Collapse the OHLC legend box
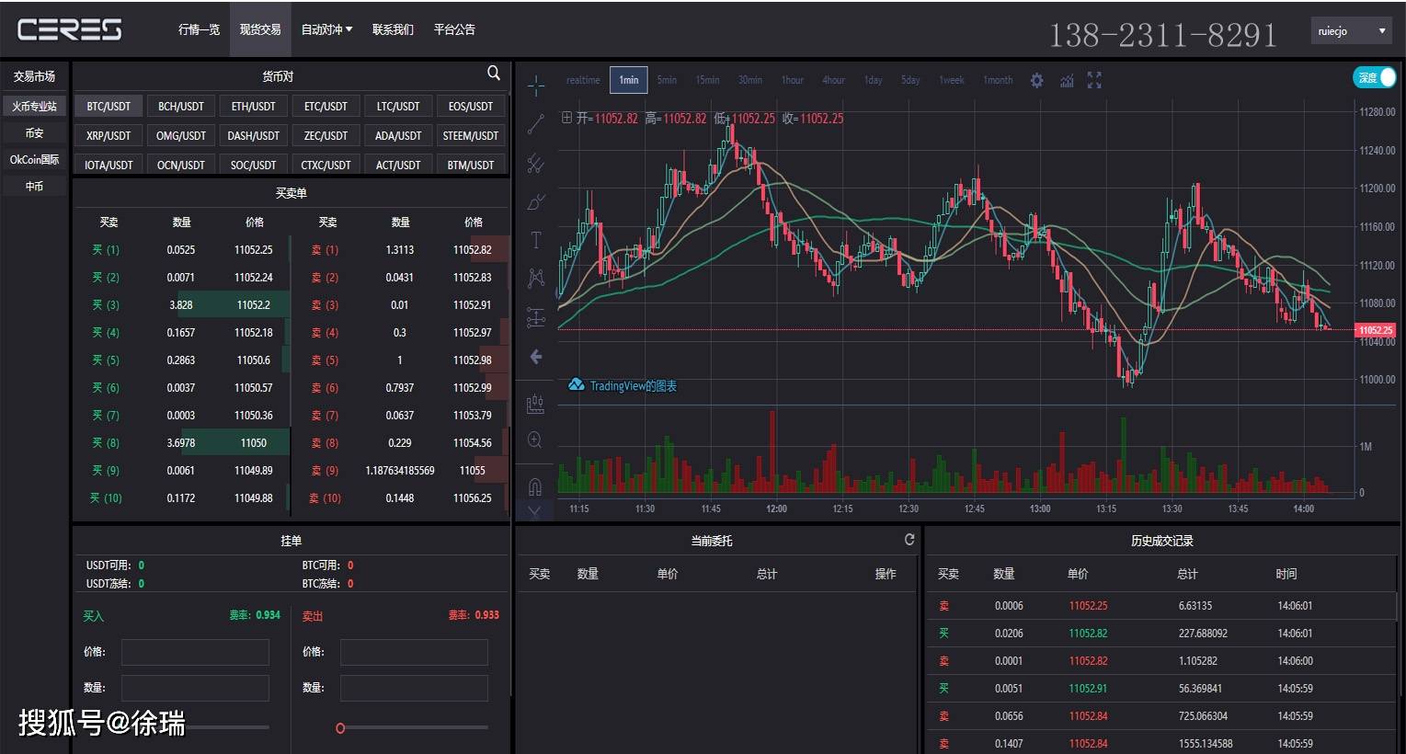Viewport: 1406px width, 754px height. pyautogui.click(x=567, y=118)
